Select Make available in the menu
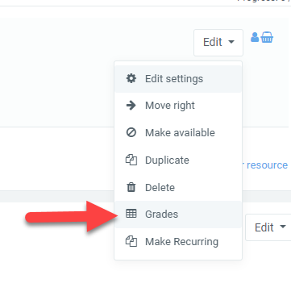This screenshot has width=291, height=300. 178,133
